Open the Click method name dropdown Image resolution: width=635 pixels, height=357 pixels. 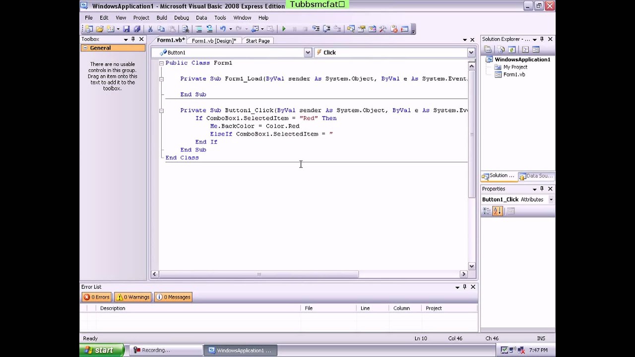click(x=471, y=53)
